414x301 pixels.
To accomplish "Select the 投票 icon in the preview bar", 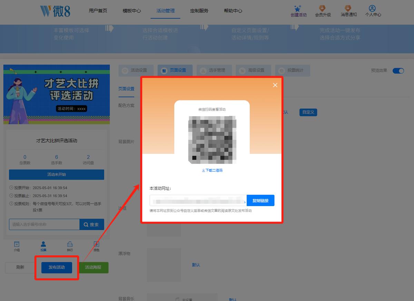I will click(x=43, y=246).
